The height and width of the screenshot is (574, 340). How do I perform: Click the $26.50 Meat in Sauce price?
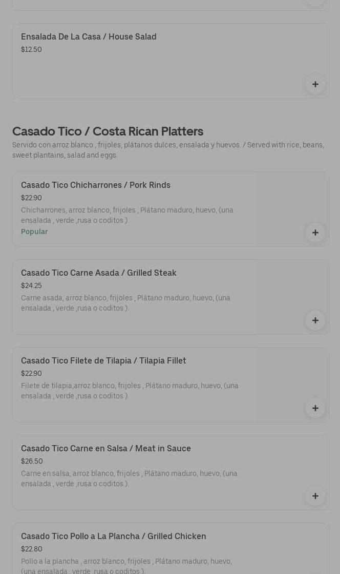click(x=32, y=462)
